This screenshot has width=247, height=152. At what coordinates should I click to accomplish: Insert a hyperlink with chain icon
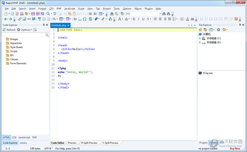[x=20, y=19]
